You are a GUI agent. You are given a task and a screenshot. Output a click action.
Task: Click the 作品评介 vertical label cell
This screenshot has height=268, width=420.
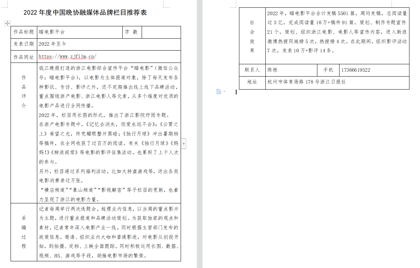(x=24, y=133)
